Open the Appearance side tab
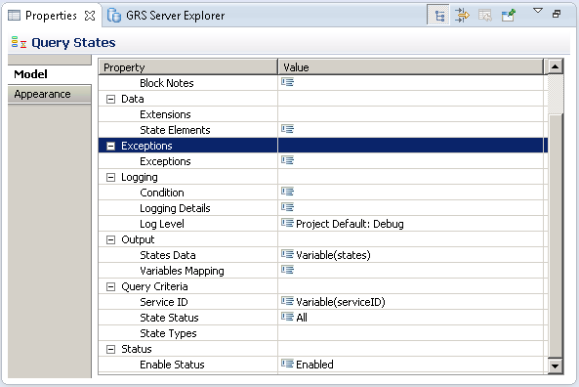 pos(50,94)
